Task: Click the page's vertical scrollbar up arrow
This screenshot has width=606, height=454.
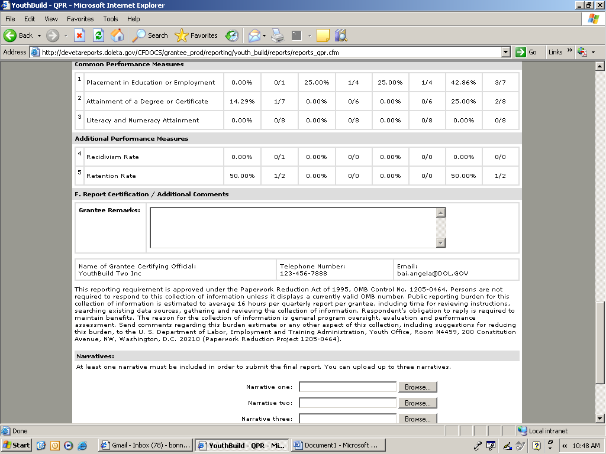Action: pyautogui.click(x=600, y=66)
